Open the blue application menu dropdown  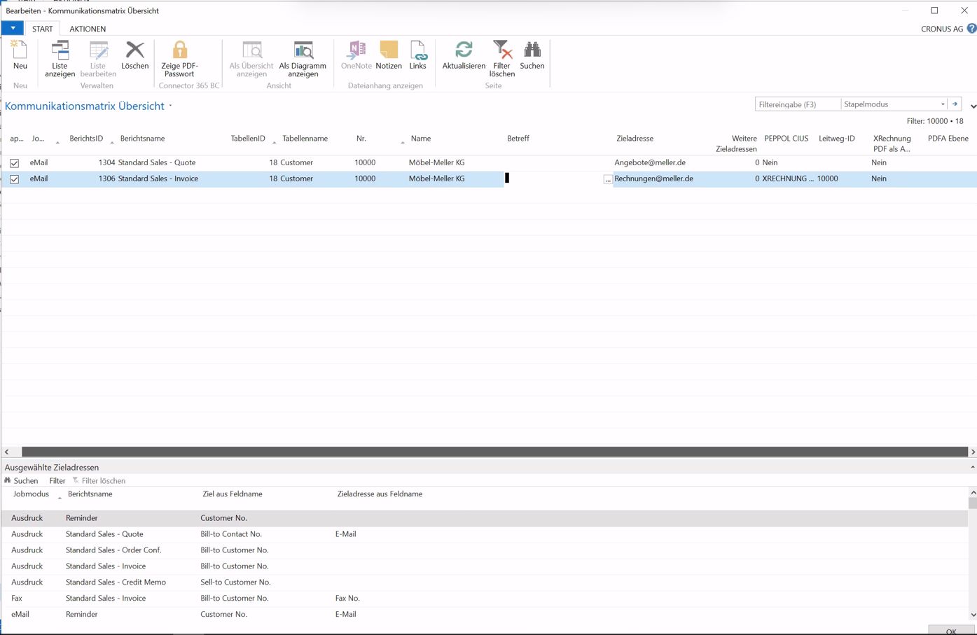tap(13, 29)
